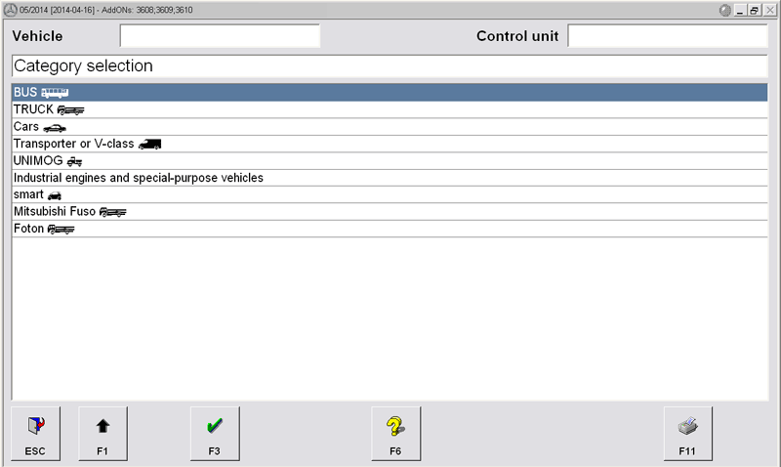Select the BUS category row

coord(390,92)
